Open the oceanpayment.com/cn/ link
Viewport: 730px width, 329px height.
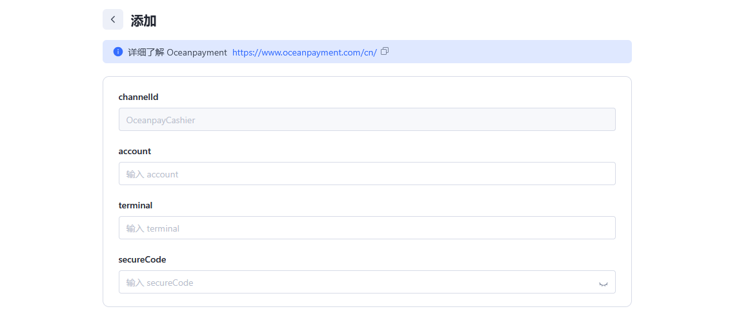[x=305, y=53]
